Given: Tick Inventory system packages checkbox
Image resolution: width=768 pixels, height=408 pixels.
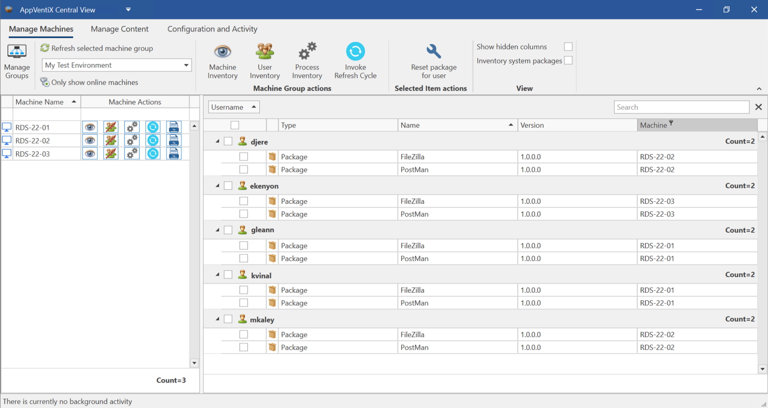Looking at the screenshot, I should 568,60.
